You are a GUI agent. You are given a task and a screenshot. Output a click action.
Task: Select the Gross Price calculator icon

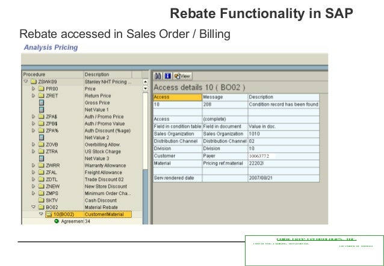(x=42, y=103)
